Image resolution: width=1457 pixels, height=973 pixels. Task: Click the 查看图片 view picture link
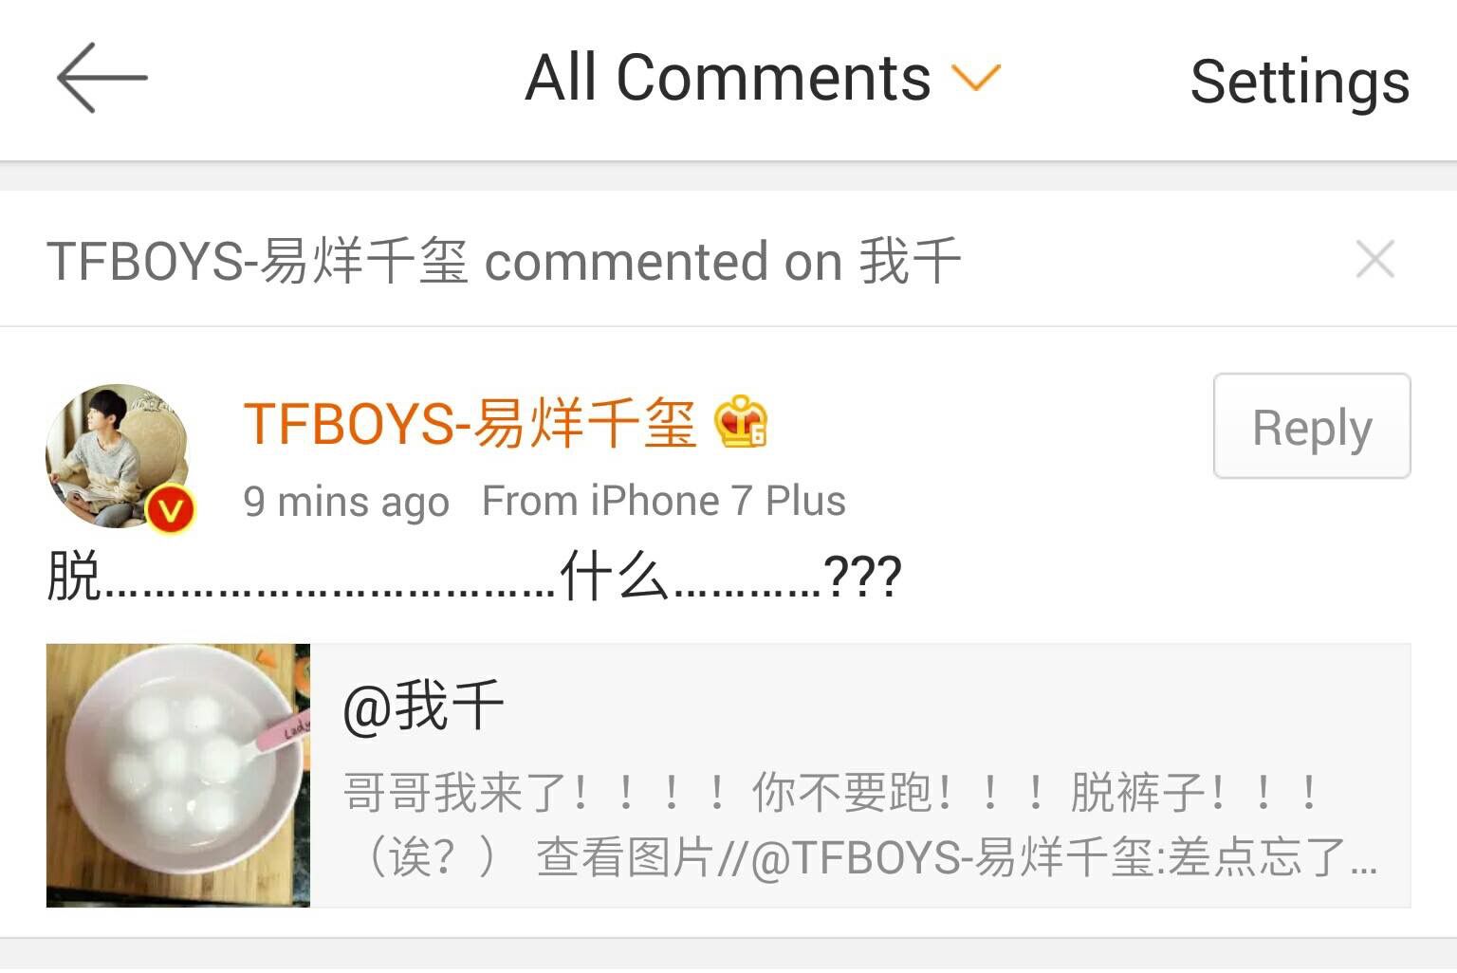pyautogui.click(x=625, y=857)
